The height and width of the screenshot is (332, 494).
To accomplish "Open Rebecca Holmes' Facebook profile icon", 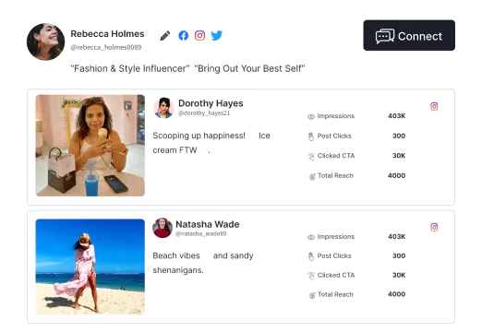I will (184, 36).
